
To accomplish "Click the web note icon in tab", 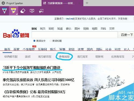I will point(44,3).
